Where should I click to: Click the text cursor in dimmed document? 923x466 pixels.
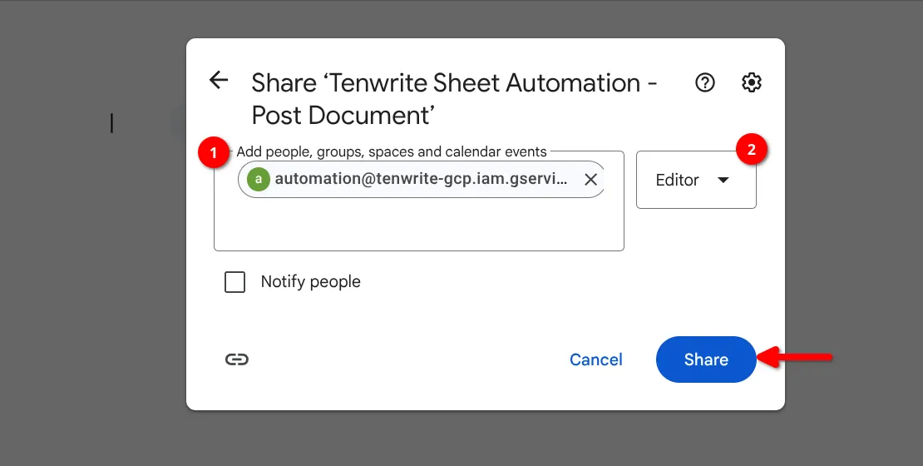click(x=112, y=124)
